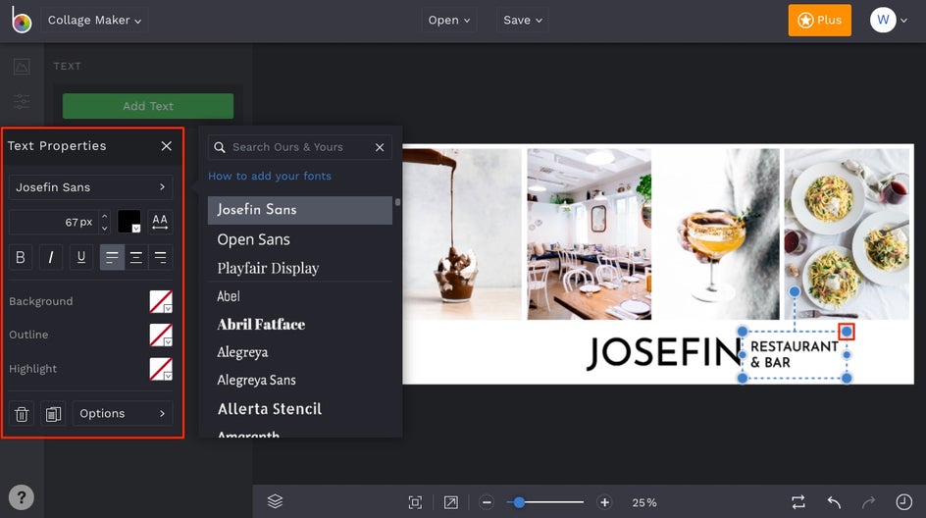Image resolution: width=926 pixels, height=518 pixels.
Task: Click the black text color swatch
Action: [x=129, y=222]
